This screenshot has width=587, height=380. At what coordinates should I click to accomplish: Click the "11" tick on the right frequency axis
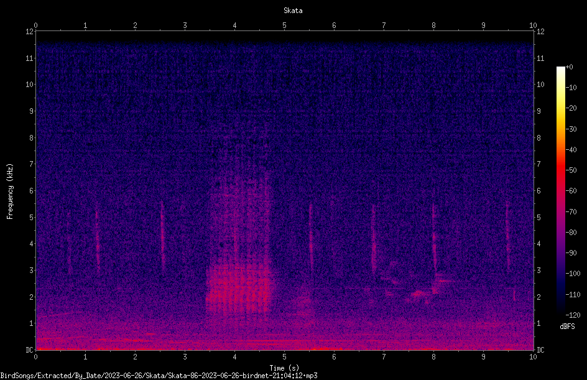pos(540,58)
